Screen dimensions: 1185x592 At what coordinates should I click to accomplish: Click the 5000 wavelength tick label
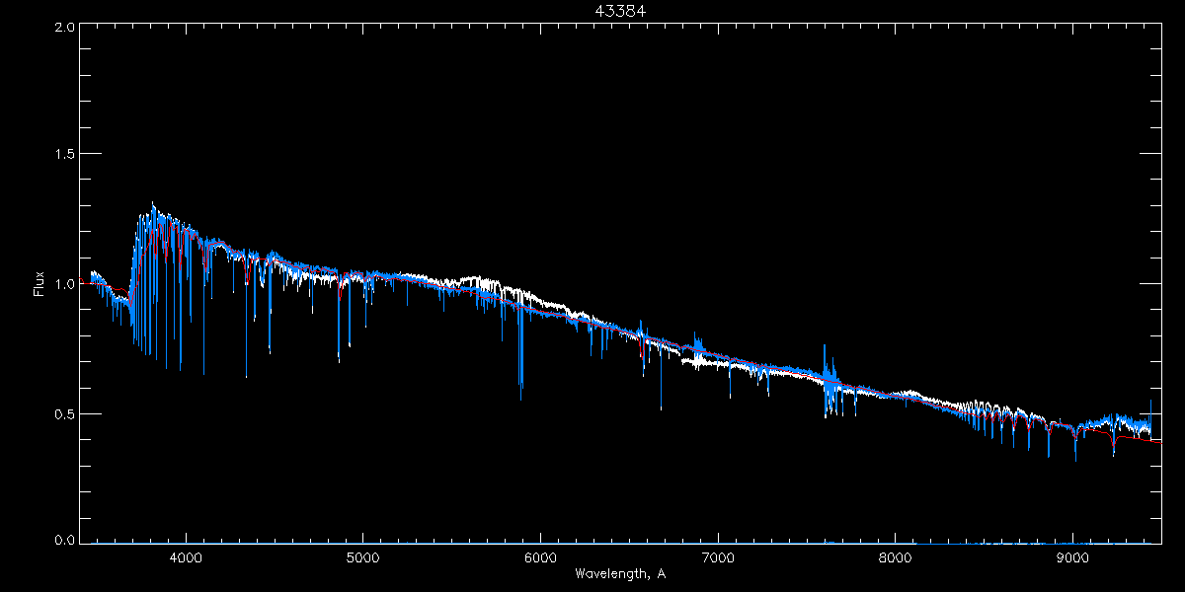[363, 558]
